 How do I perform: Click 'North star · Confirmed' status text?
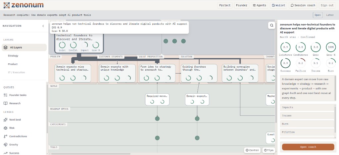click(298, 37)
